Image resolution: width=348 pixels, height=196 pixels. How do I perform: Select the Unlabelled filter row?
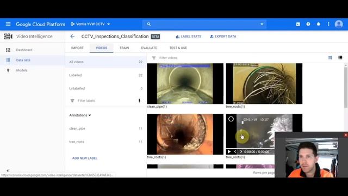pos(106,88)
